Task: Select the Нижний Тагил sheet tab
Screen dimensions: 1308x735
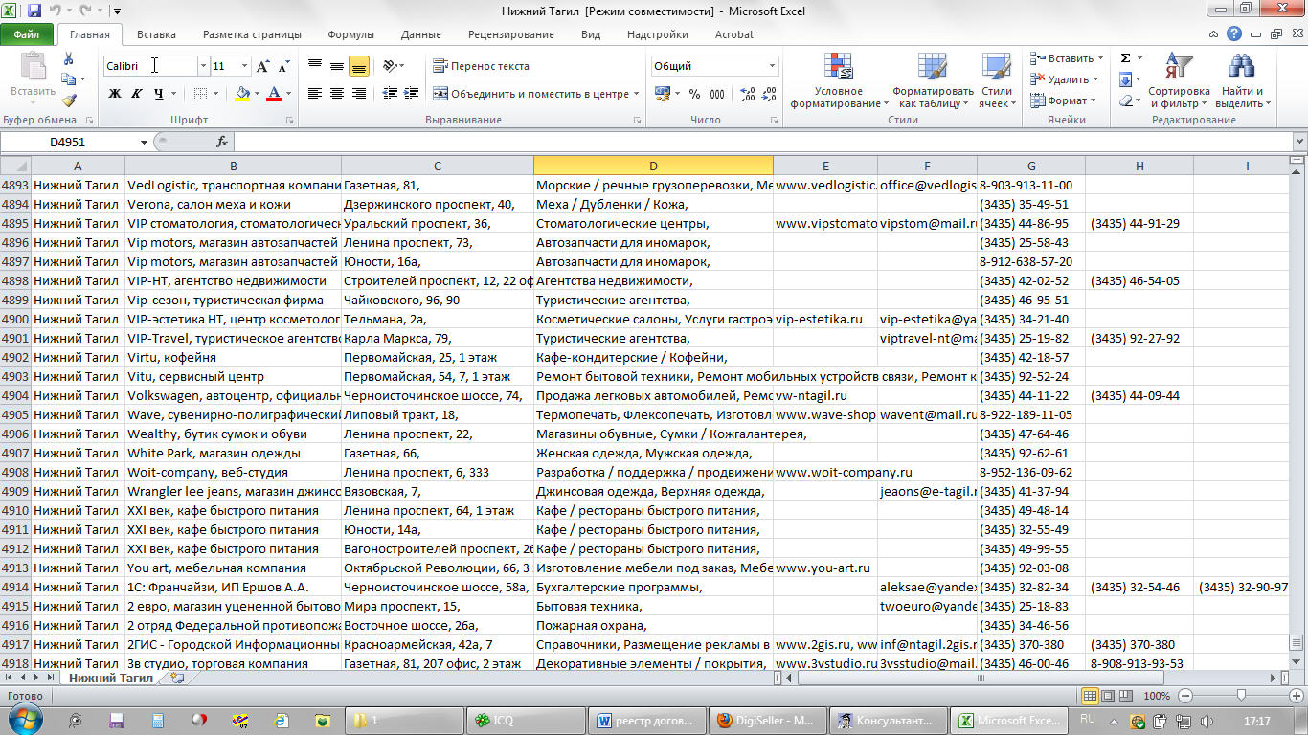Action: point(110,678)
